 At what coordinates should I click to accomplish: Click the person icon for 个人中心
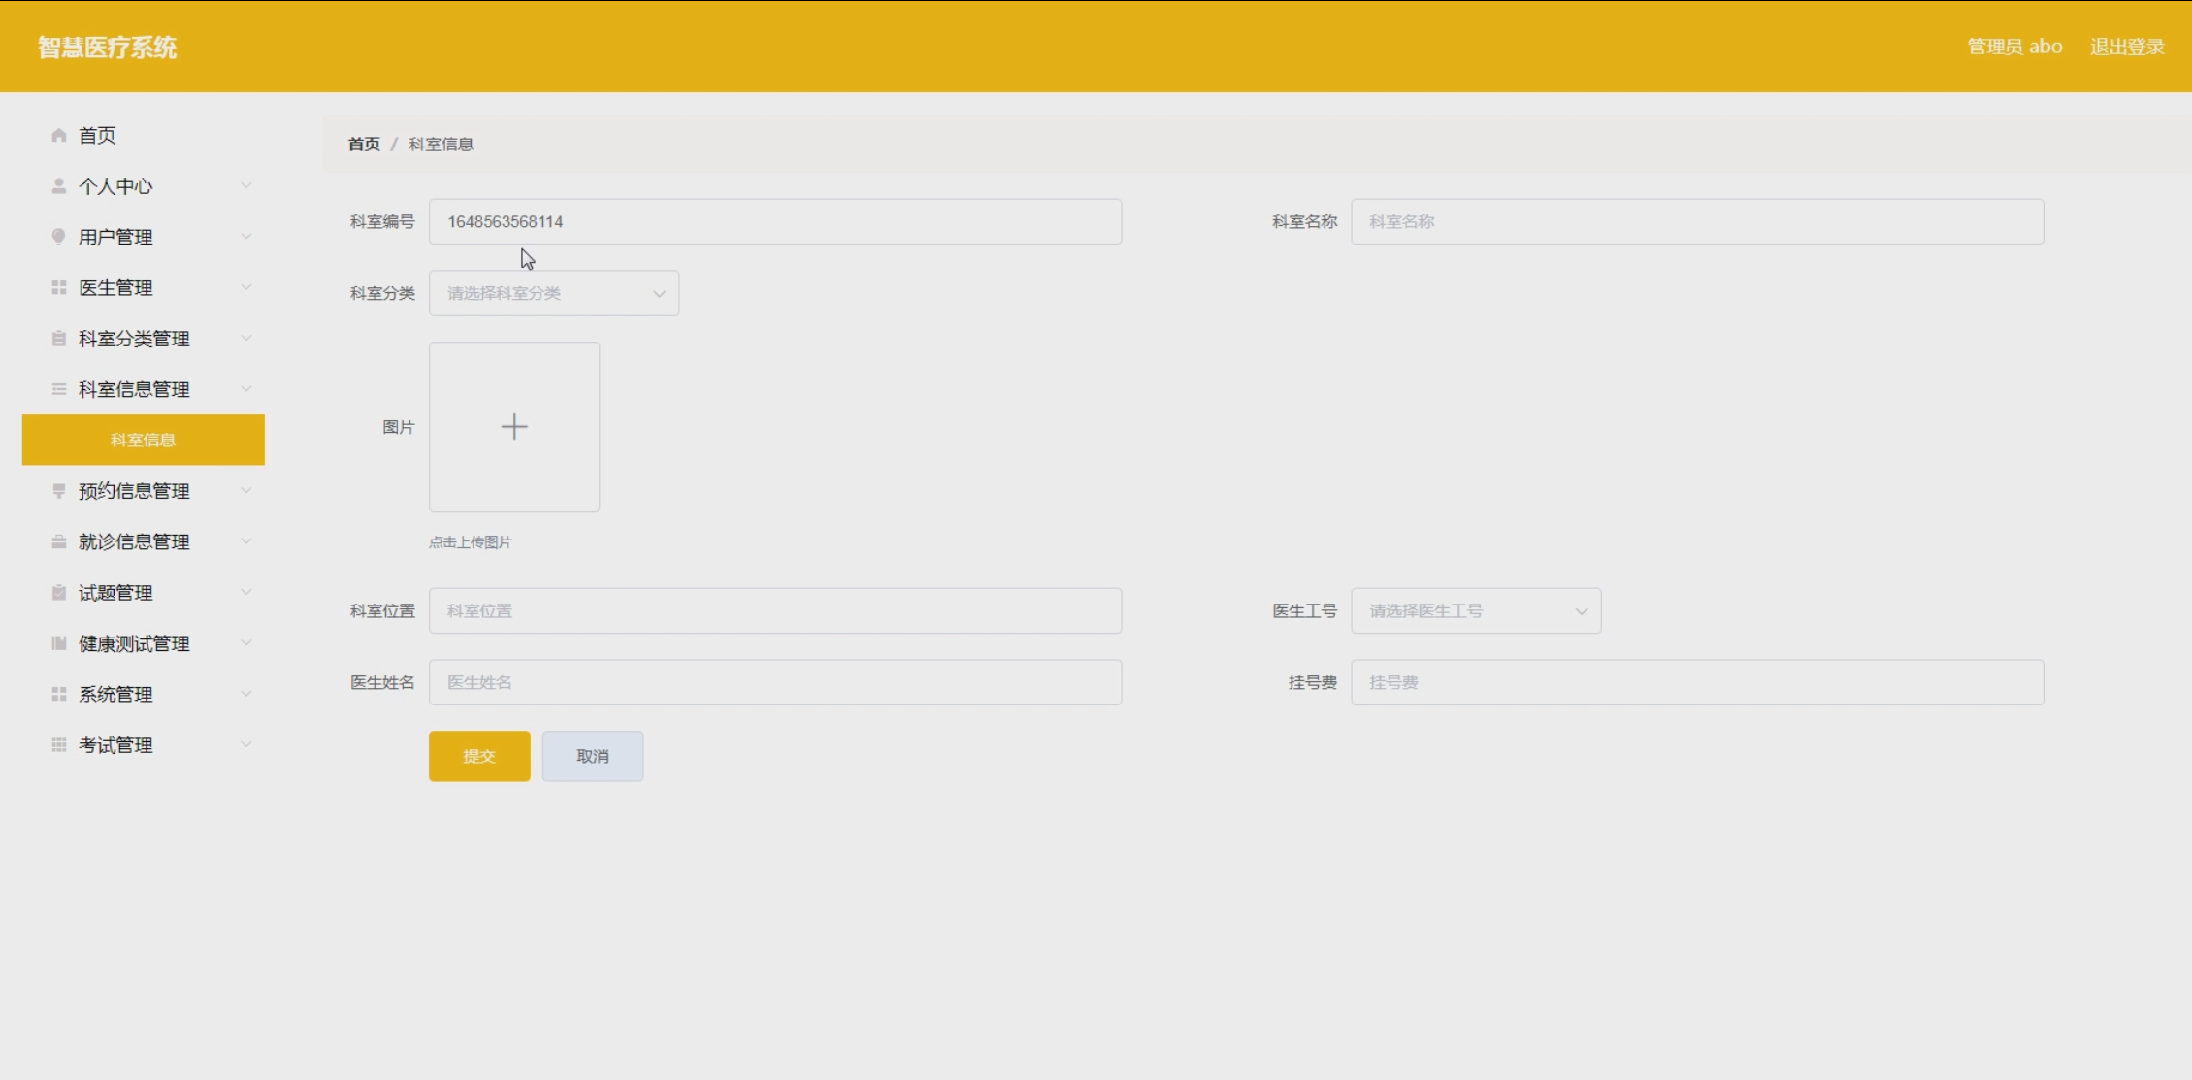[59, 186]
